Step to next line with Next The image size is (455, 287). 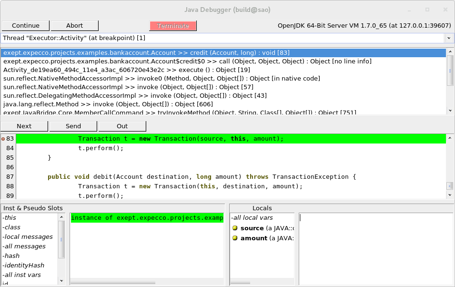tap(24, 126)
